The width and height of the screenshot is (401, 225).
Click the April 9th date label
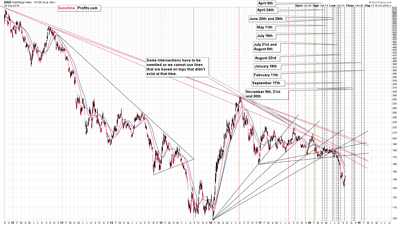pyautogui.click(x=266, y=3)
